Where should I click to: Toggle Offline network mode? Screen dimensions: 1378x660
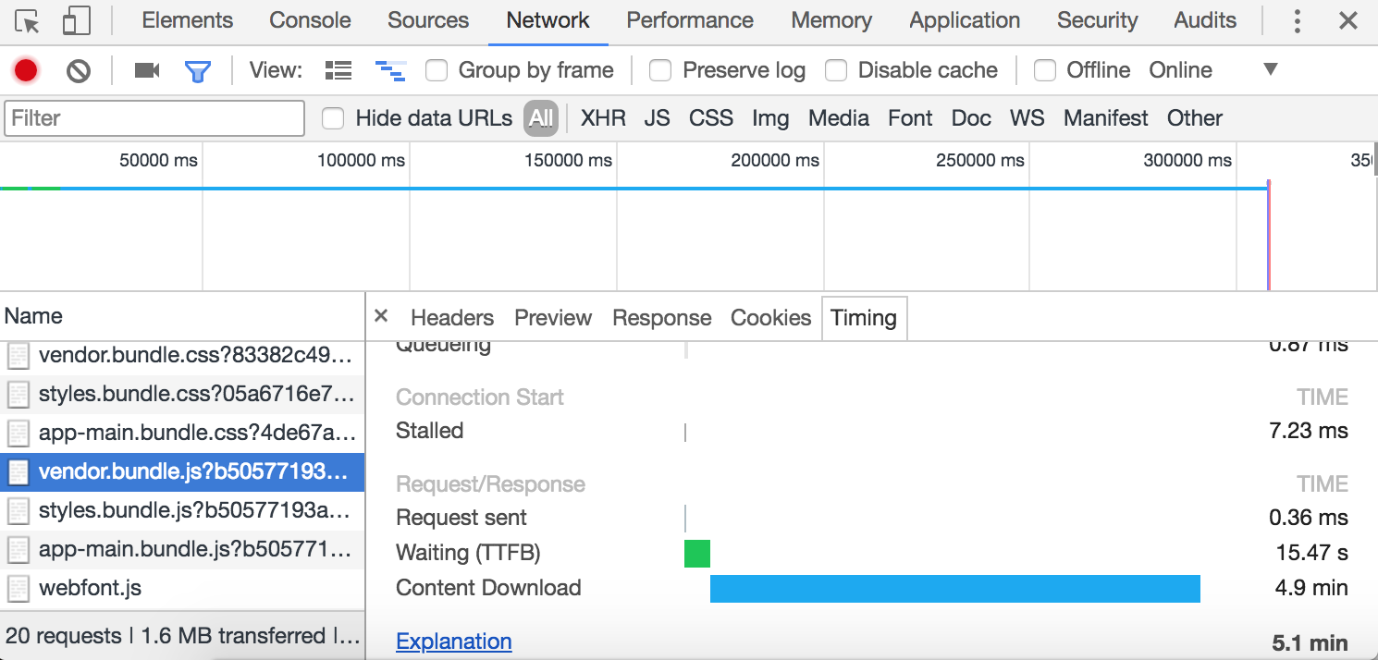[1045, 70]
